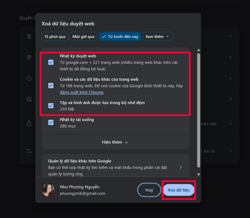The width and height of the screenshot is (250, 218).
Task: Click the ad privacy cursor-target icon
Action: pos(29,99)
